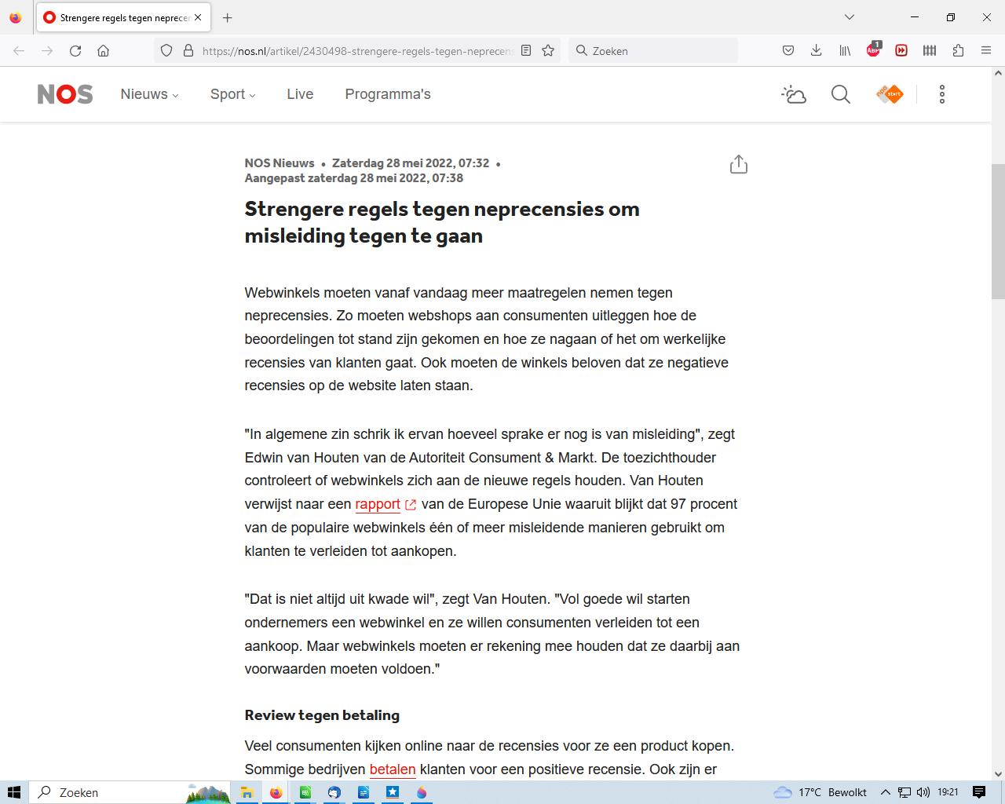Open NOS site search magnifier
This screenshot has height=804, width=1005.
tap(841, 94)
